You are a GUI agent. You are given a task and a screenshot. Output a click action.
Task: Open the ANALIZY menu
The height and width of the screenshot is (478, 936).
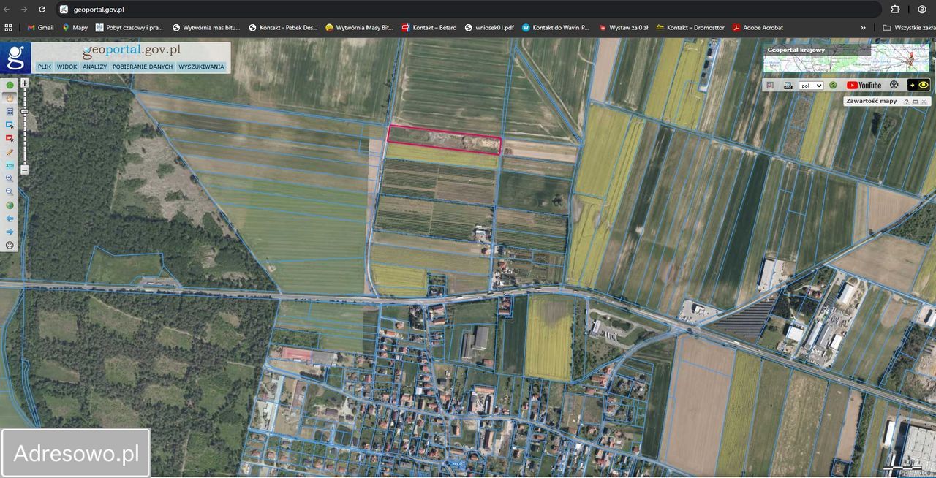(94, 67)
